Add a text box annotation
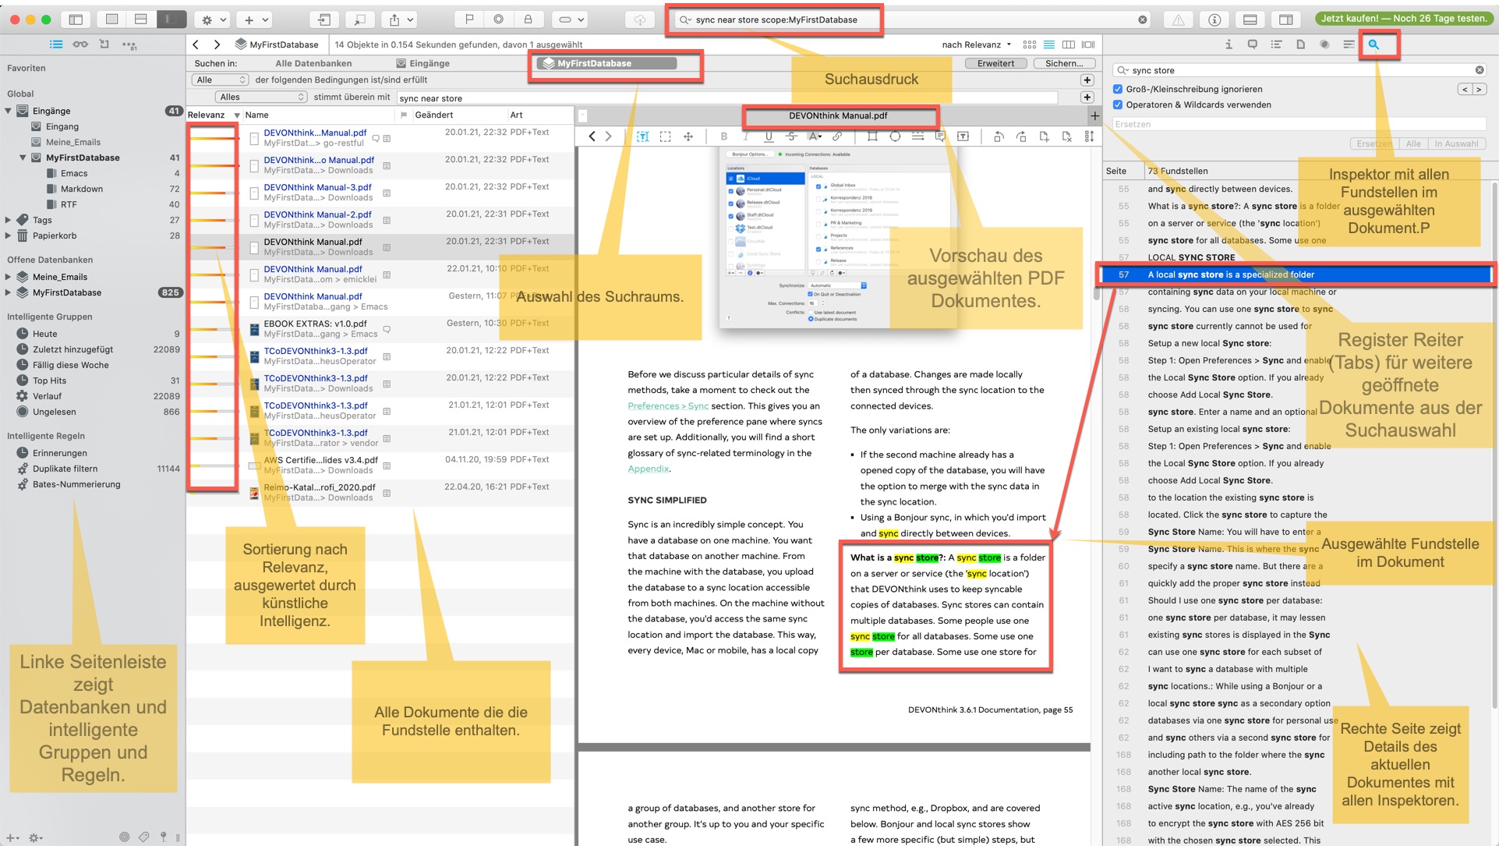The image size is (1499, 846). tap(963, 136)
